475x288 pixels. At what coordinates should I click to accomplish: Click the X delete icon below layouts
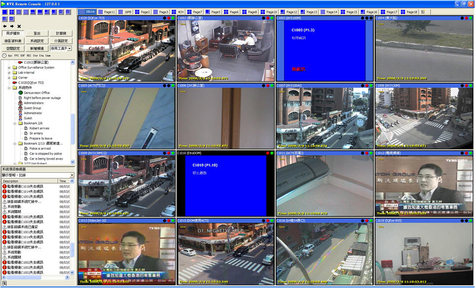click(19, 26)
